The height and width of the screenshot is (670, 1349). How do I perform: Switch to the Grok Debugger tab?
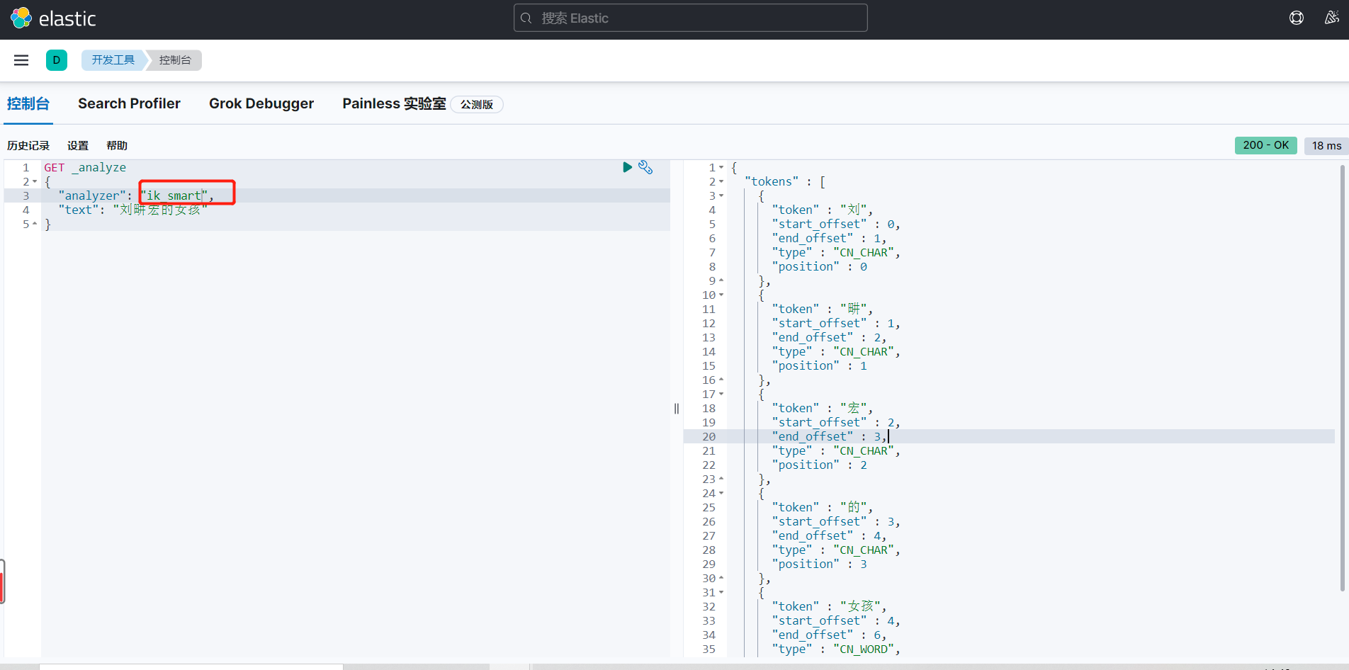(261, 104)
